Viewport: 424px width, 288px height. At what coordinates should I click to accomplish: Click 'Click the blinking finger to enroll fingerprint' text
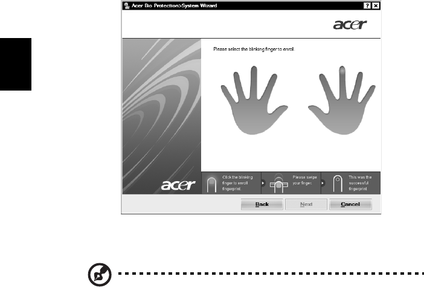[237, 183]
